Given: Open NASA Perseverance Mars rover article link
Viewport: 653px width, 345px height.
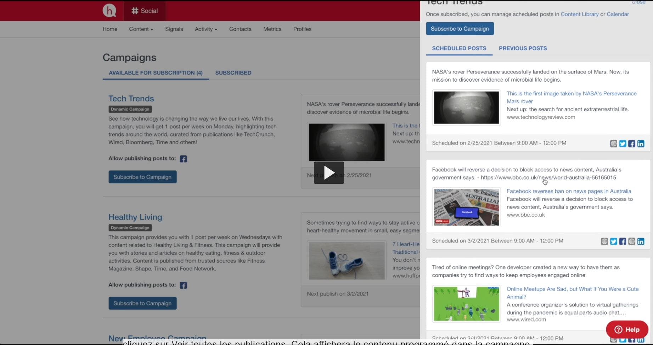Looking at the screenshot, I should [572, 97].
